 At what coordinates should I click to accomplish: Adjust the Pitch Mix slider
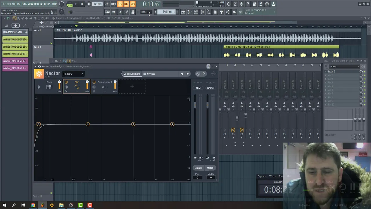[59, 85]
